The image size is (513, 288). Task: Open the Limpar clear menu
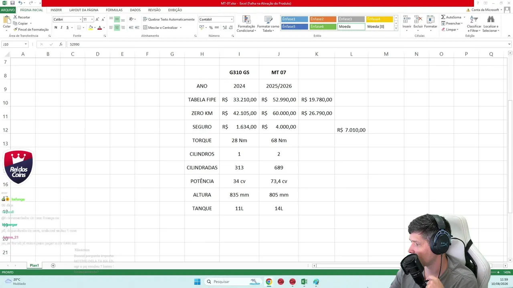tap(450, 30)
